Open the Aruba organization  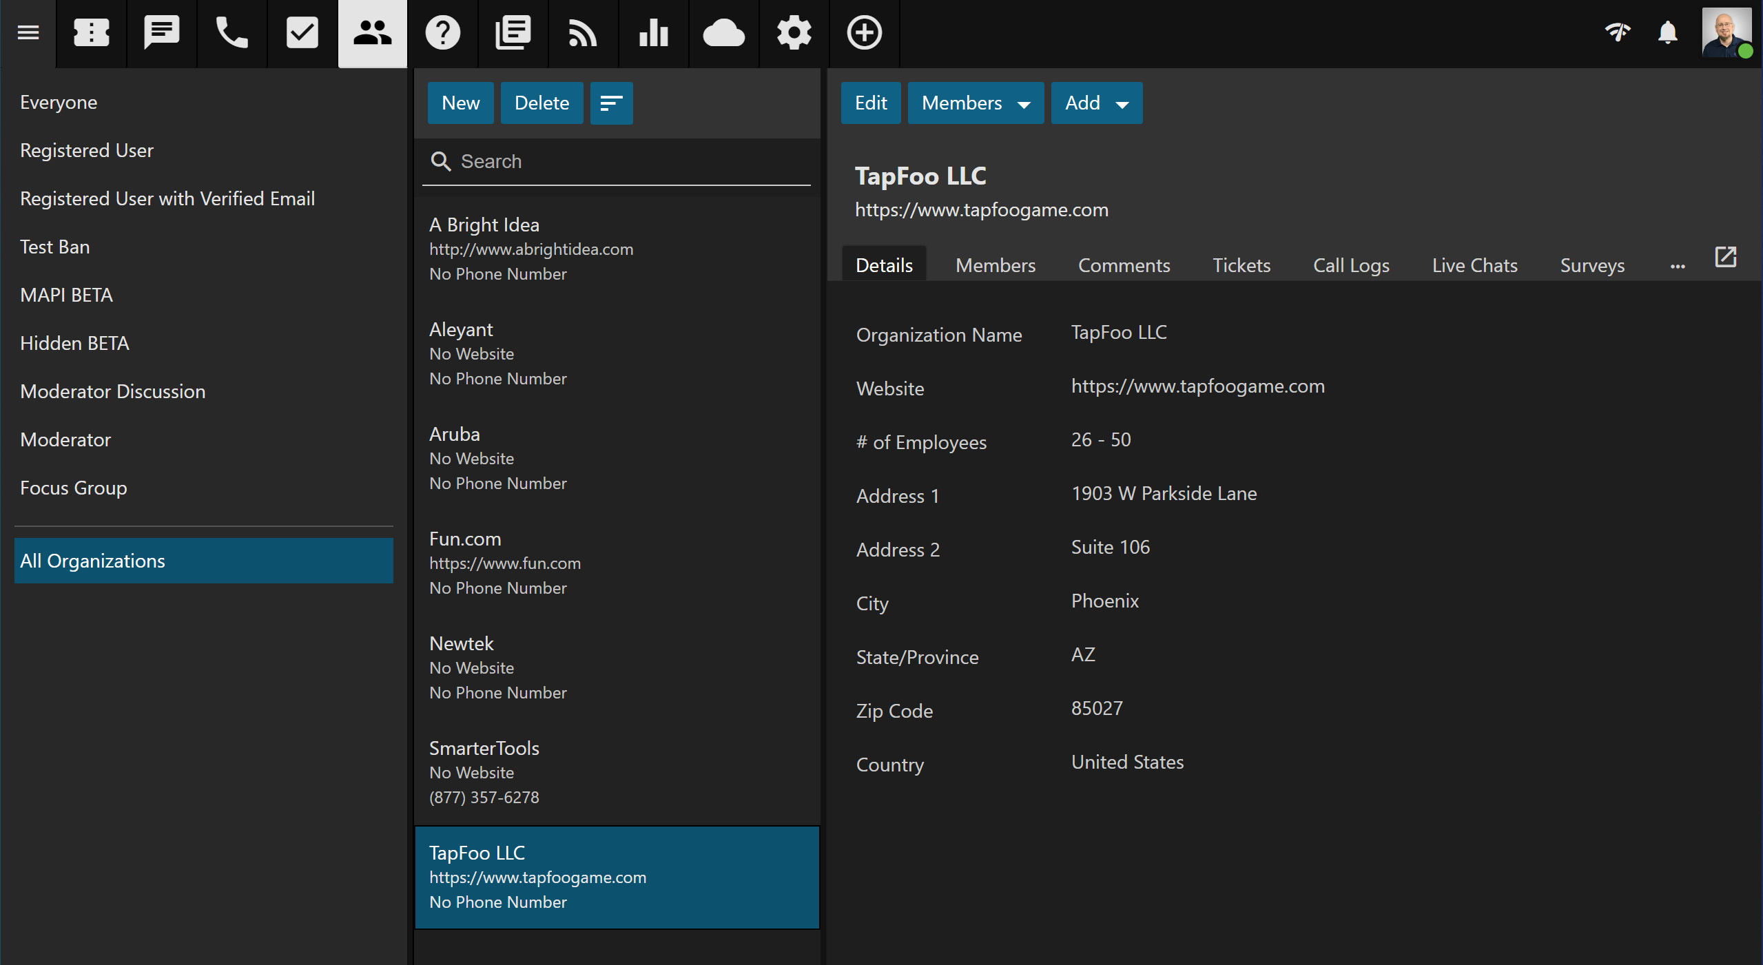617,459
